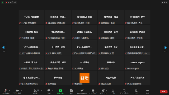Click muted mic icon on 月桂冠 小島泰弘 tile

73,38
